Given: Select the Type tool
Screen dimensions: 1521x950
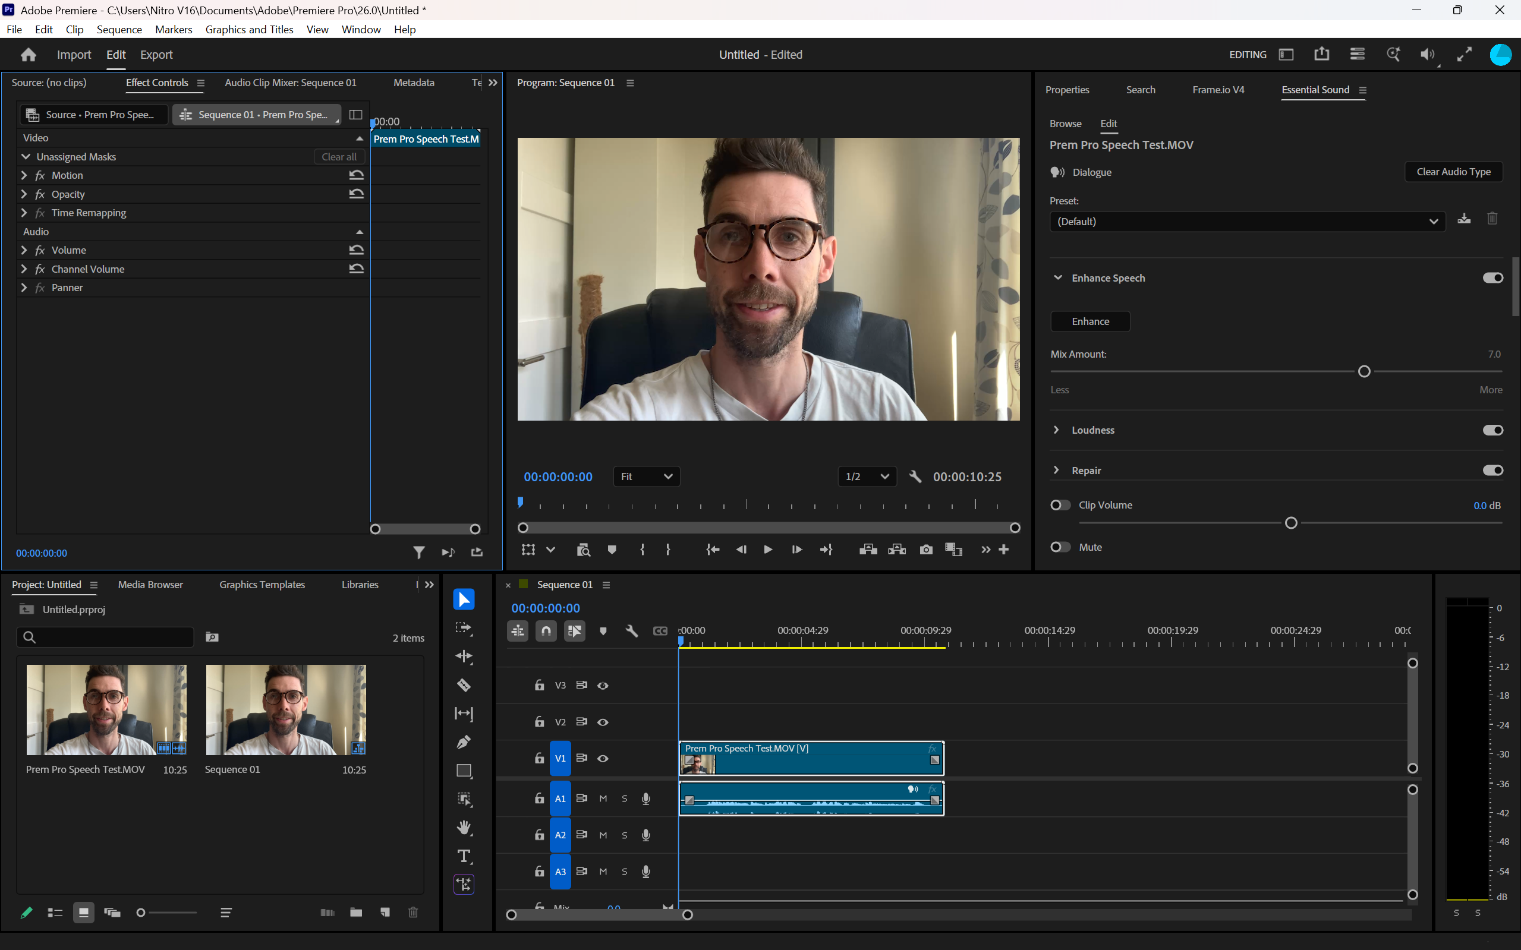Looking at the screenshot, I should (x=464, y=856).
